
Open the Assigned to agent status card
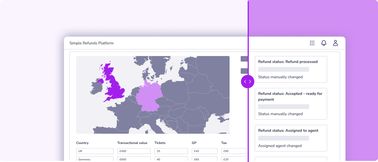(291, 138)
